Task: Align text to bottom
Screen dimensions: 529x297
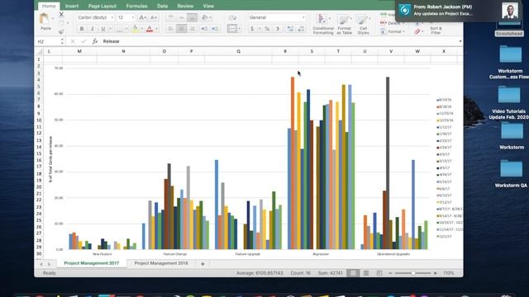Action: [x=192, y=17]
